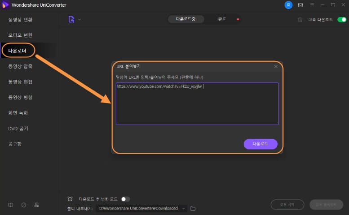Select 공구함 in the sidebar
The image size is (349, 215).
(15, 144)
